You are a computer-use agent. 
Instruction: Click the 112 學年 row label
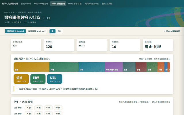[x=18, y=108]
